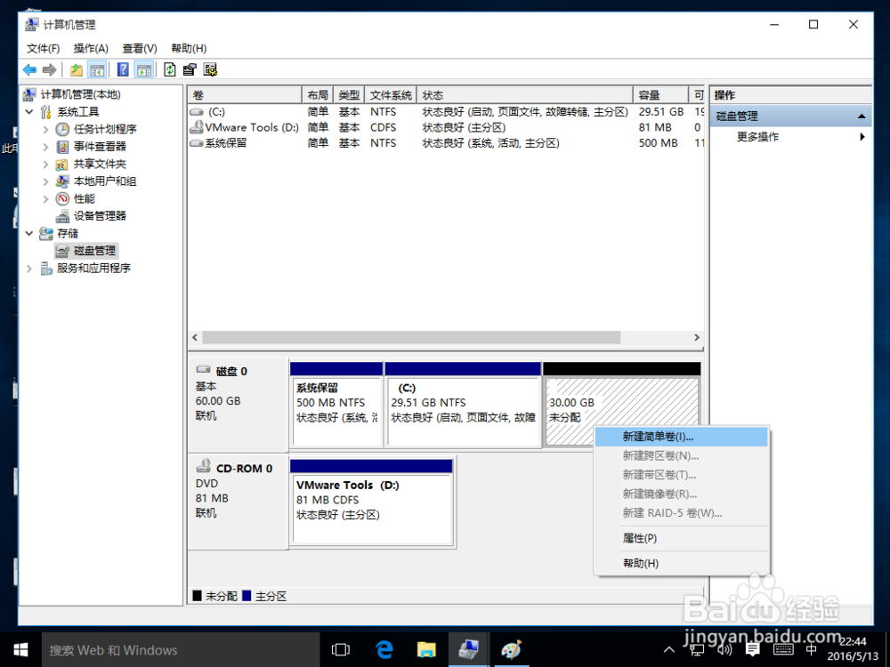Open the 文件(F) menu
The image size is (890, 667).
pyautogui.click(x=43, y=48)
